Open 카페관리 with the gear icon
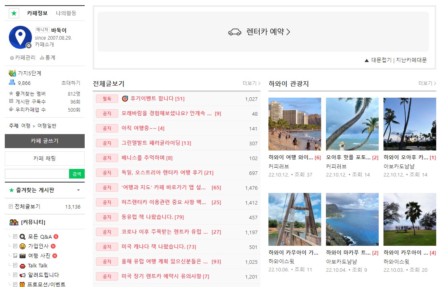The image size is (439, 287). pos(22,58)
